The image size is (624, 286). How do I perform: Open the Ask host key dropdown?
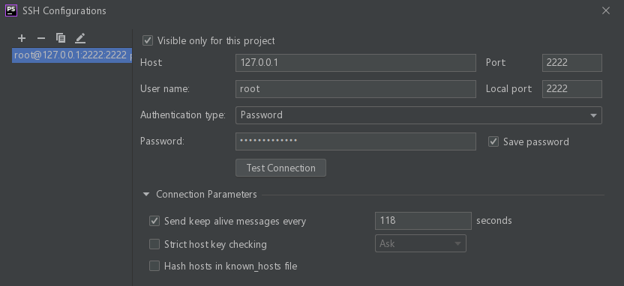(420, 243)
